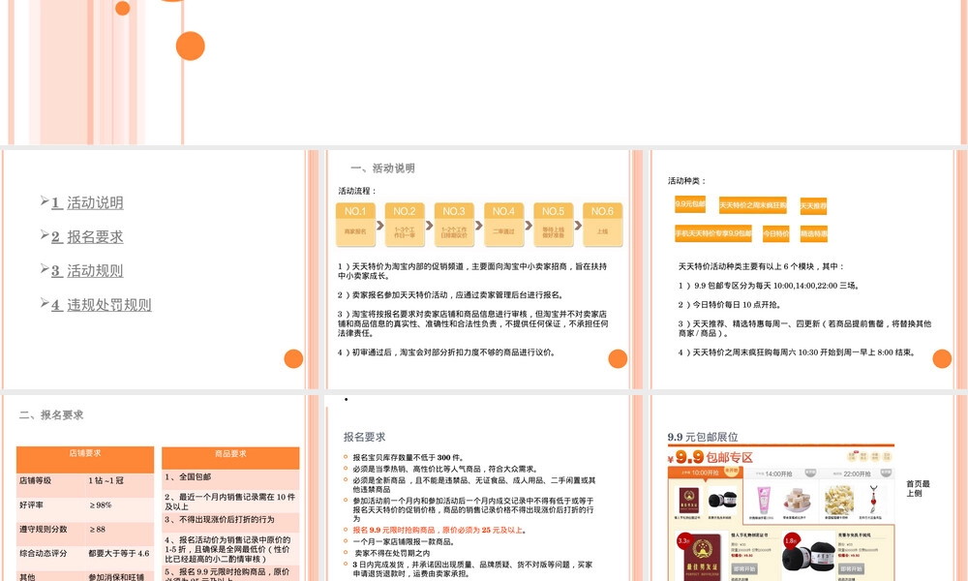Image resolution: width=968 pixels, height=581 pixels.
Task: Click the red '报名9.9元限时抢购商品' bullet
Action: (439, 530)
